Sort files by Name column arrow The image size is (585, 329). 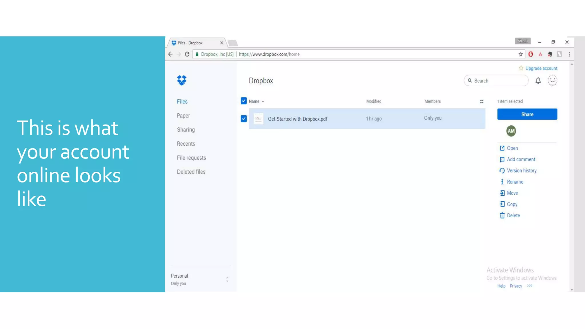(x=263, y=102)
